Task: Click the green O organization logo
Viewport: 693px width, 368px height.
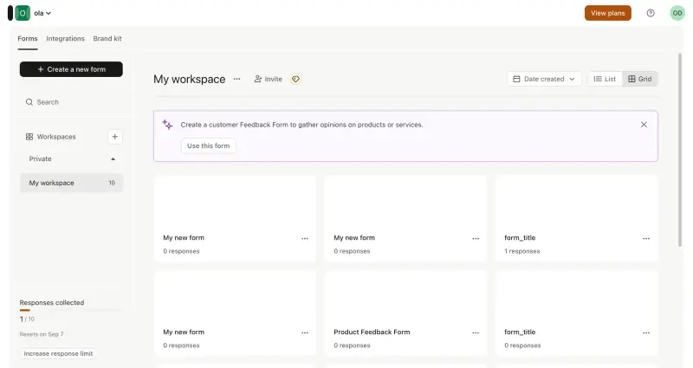Action: 23,13
